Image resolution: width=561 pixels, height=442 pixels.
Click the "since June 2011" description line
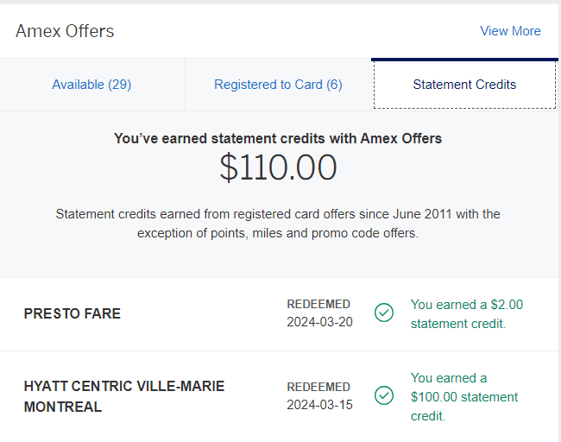tap(278, 214)
